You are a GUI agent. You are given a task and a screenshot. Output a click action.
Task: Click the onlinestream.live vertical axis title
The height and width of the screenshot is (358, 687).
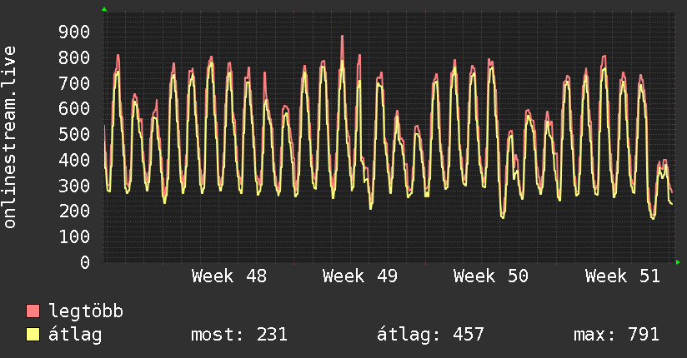(9, 137)
